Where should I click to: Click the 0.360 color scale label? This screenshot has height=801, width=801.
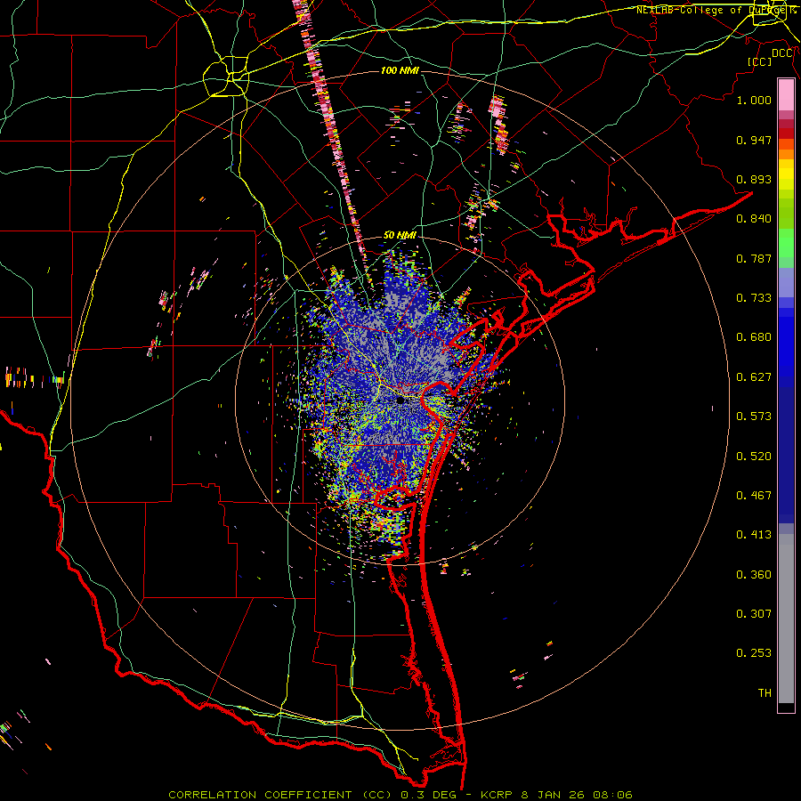(754, 575)
